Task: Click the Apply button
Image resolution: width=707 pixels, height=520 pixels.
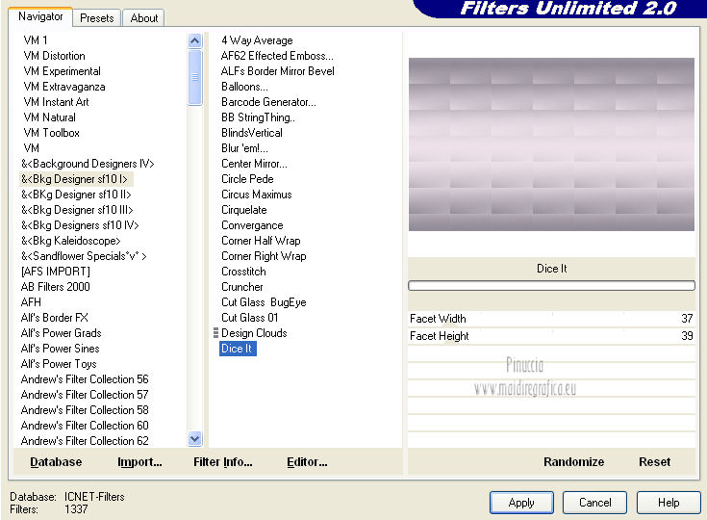Action: [521, 503]
